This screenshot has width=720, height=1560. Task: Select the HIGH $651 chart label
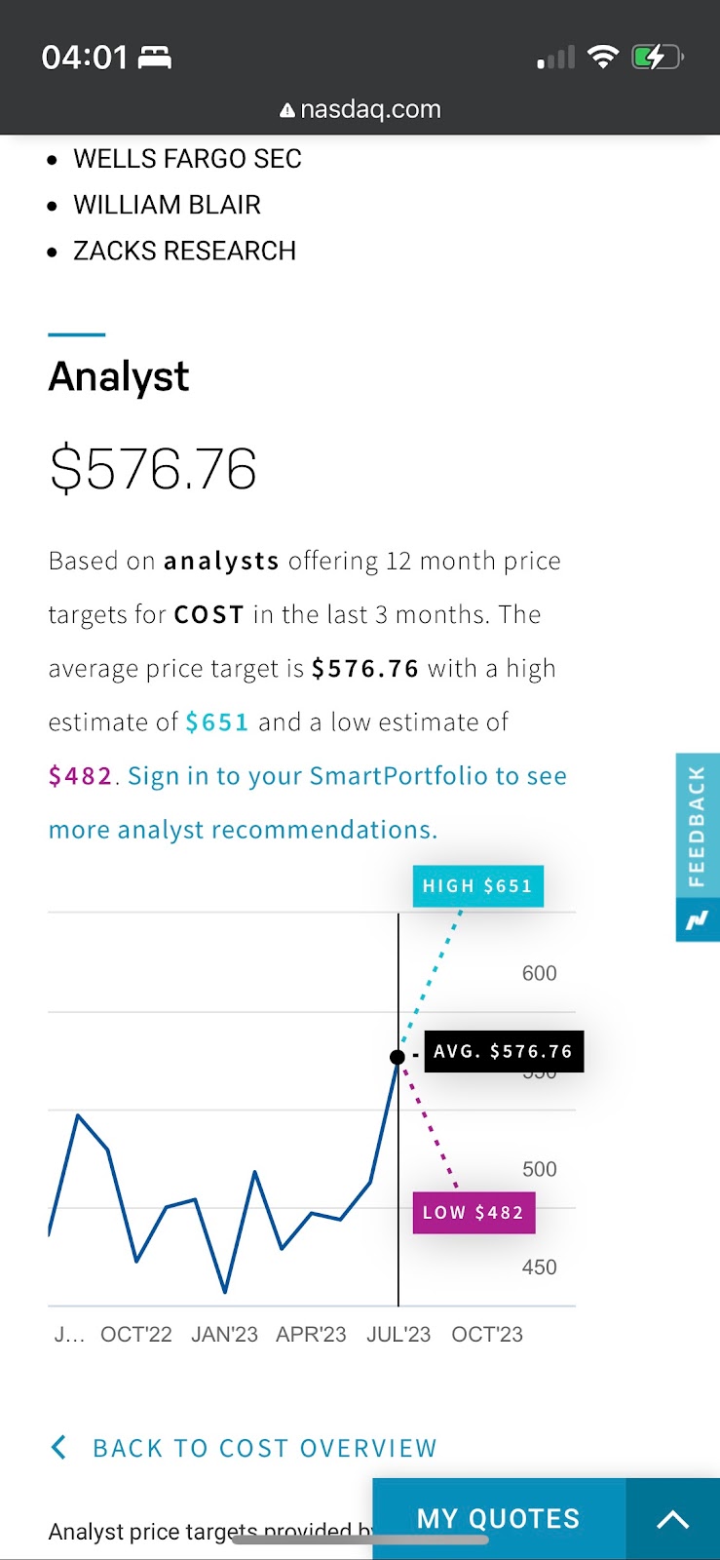477,886
